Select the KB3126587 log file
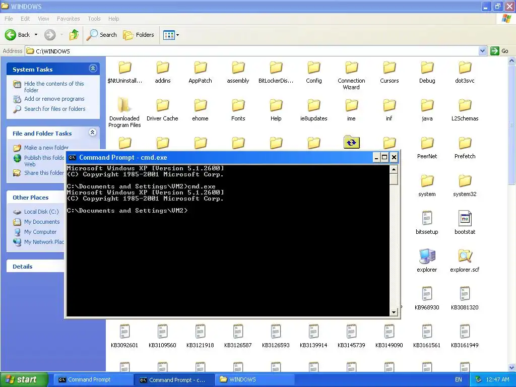The height and width of the screenshot is (387, 516). (238, 336)
